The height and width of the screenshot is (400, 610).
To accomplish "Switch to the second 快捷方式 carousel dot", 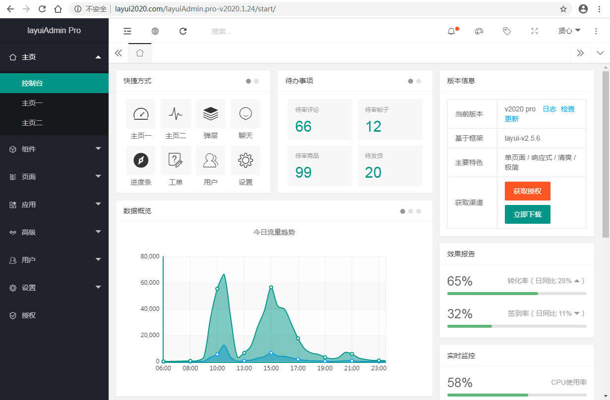I will coord(256,80).
